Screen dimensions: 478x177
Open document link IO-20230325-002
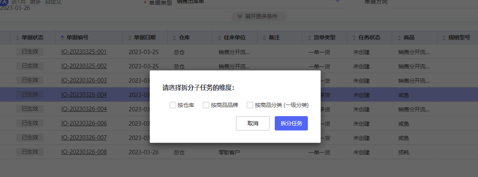(x=84, y=66)
